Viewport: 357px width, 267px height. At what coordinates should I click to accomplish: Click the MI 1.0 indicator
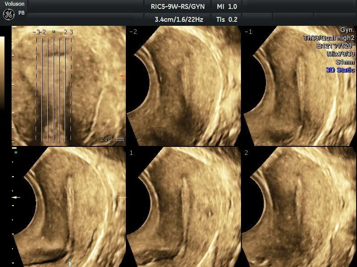tap(227, 7)
